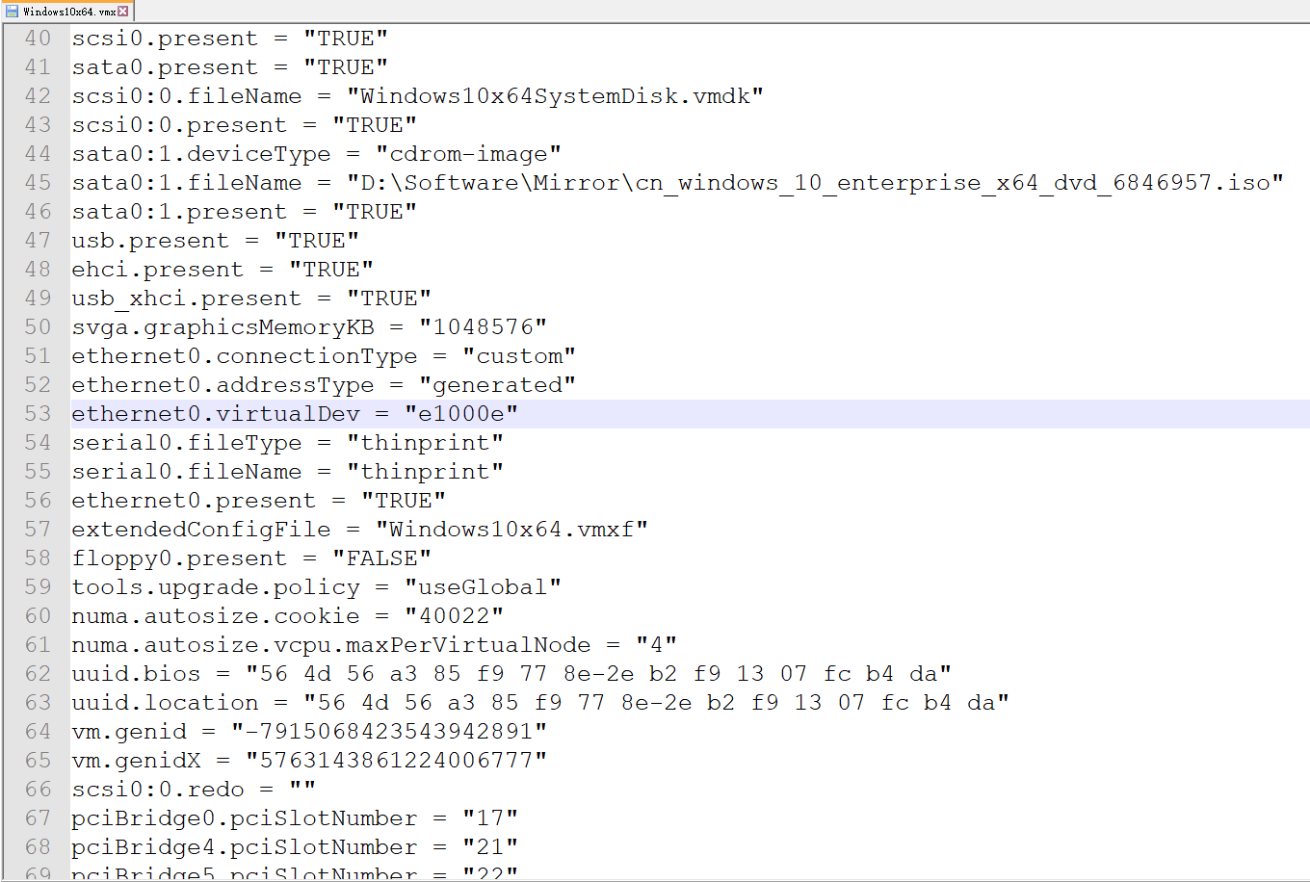
Task: Click the file icon on Windows10x64.vmx tab
Action: (x=12, y=12)
